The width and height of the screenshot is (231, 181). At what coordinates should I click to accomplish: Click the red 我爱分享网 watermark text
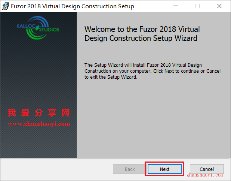pyautogui.click(x=38, y=113)
